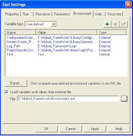Open the Resources tab

(43, 14)
